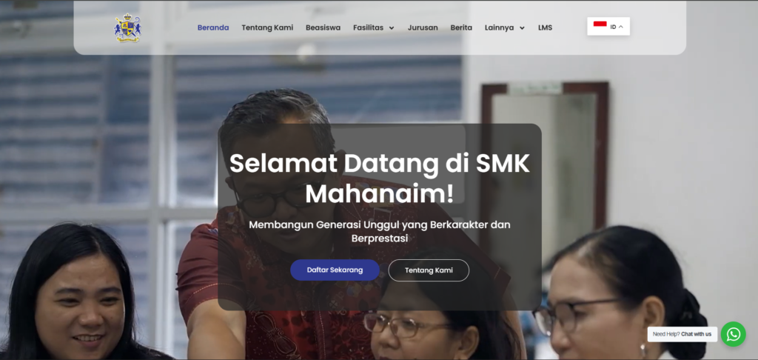
Task: Click the Indonesian flag icon
Action: click(600, 24)
